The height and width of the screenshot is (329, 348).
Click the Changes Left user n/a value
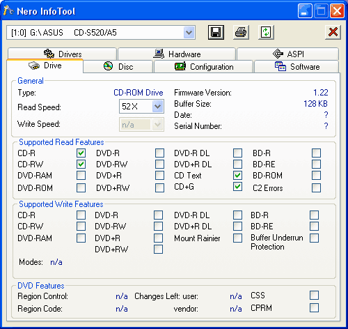(x=236, y=296)
